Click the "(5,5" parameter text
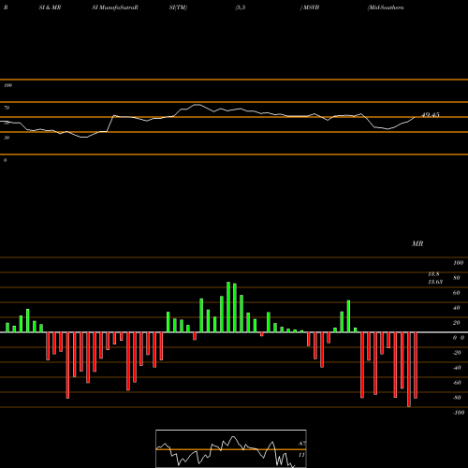Viewport: 468px width, 468px height. (241, 7)
